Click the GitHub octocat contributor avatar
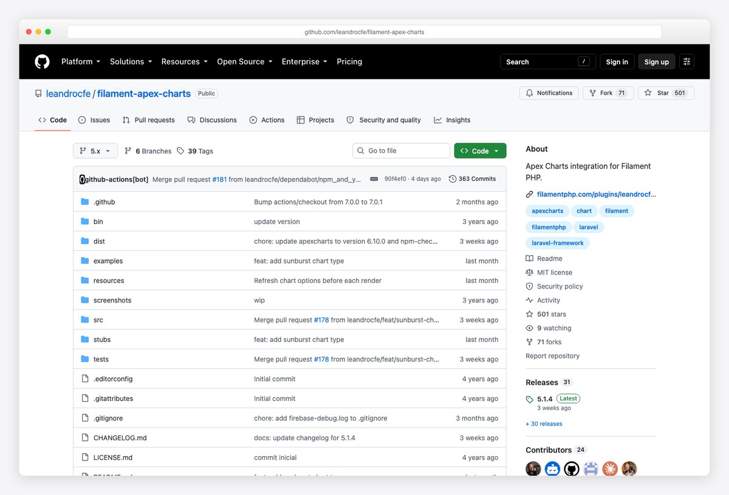The width and height of the screenshot is (729, 495). (572, 469)
